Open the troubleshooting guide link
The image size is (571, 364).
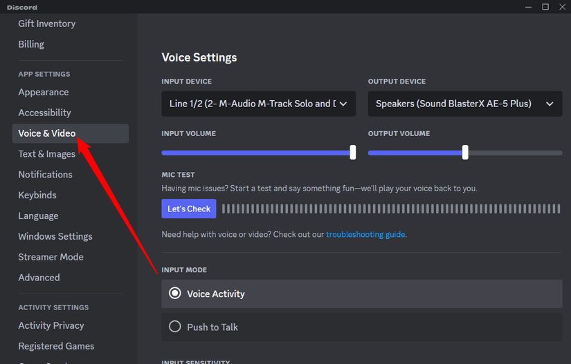point(365,234)
